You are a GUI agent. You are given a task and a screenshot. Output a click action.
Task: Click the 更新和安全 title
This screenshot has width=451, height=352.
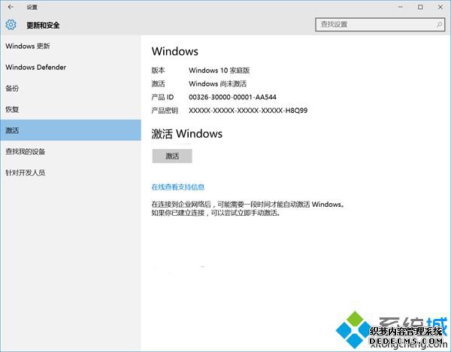43,26
